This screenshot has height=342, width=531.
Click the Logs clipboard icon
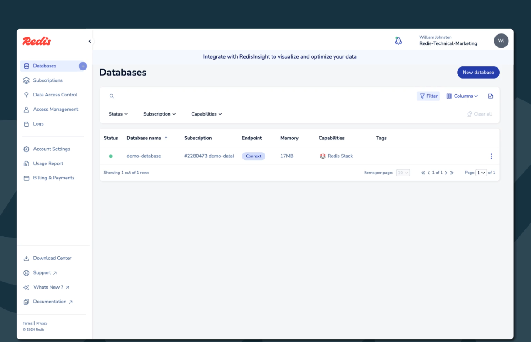coord(27,124)
